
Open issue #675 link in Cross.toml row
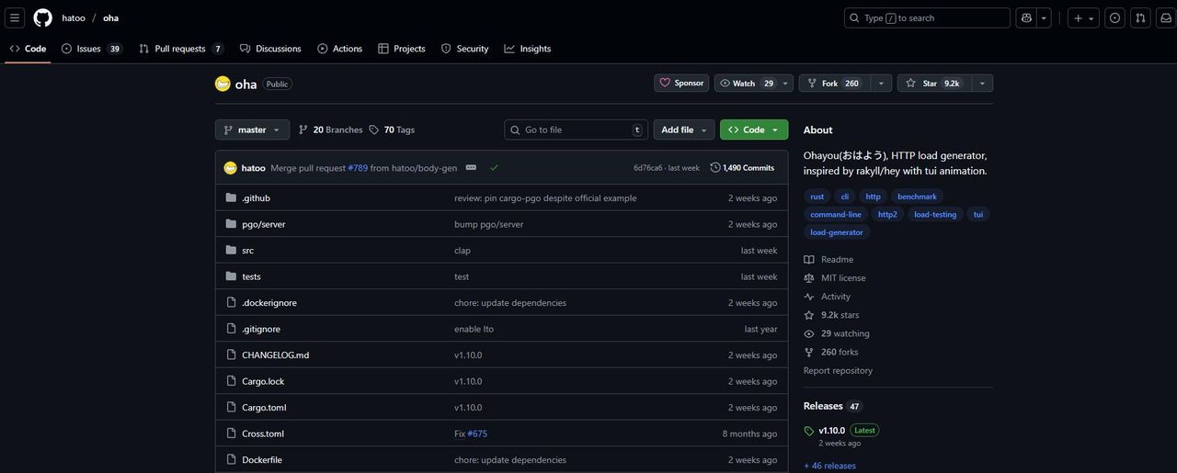click(x=477, y=434)
